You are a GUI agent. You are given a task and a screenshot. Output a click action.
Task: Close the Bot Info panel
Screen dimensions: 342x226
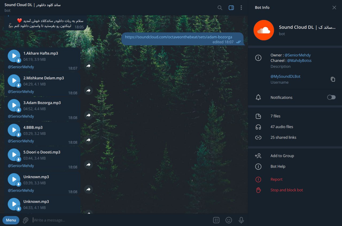point(334,7)
